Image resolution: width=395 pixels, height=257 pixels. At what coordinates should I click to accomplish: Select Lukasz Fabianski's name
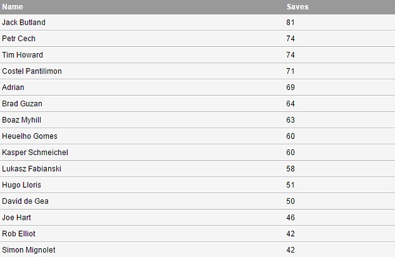click(x=32, y=169)
